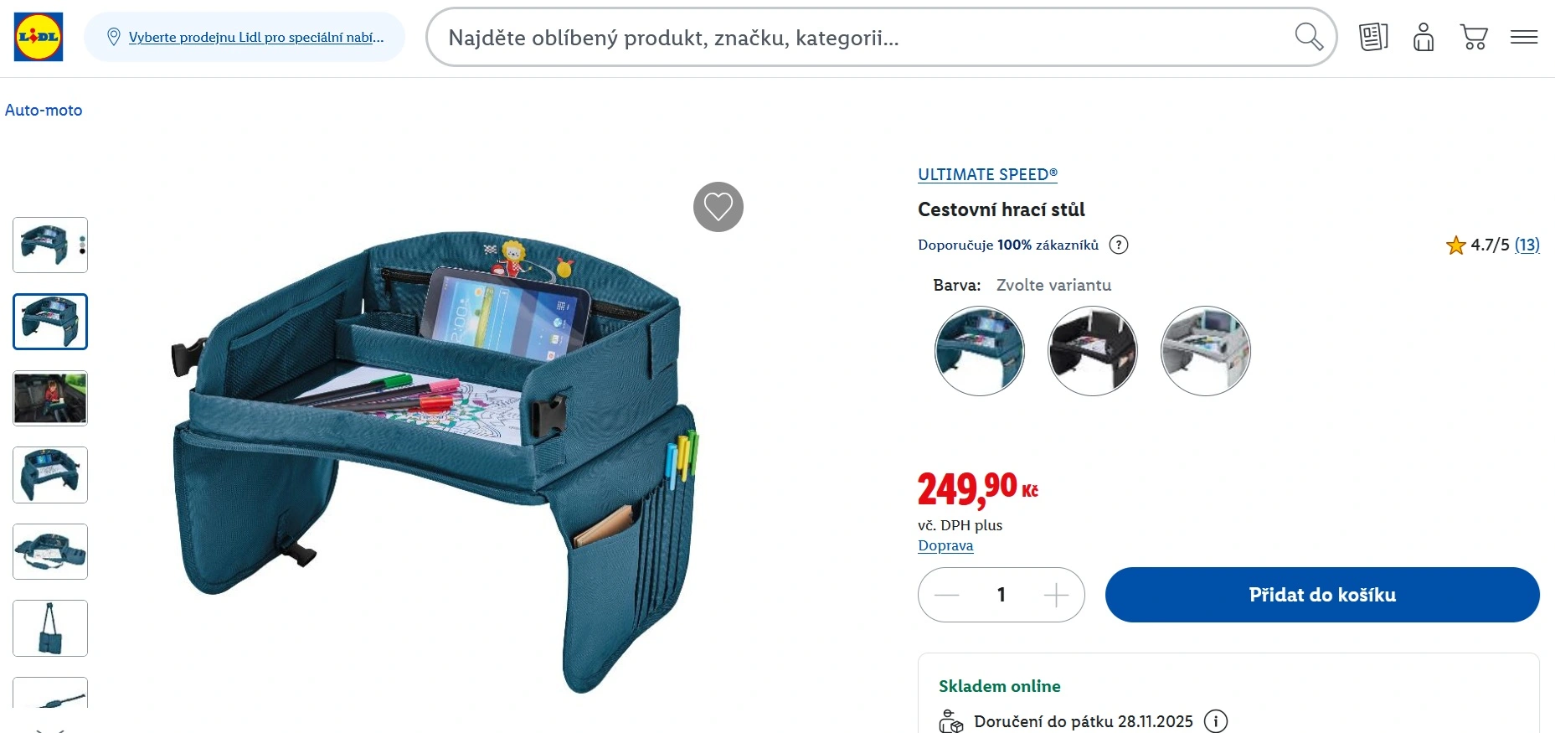
Task: Click Přidat do košíku button
Action: click(x=1322, y=595)
